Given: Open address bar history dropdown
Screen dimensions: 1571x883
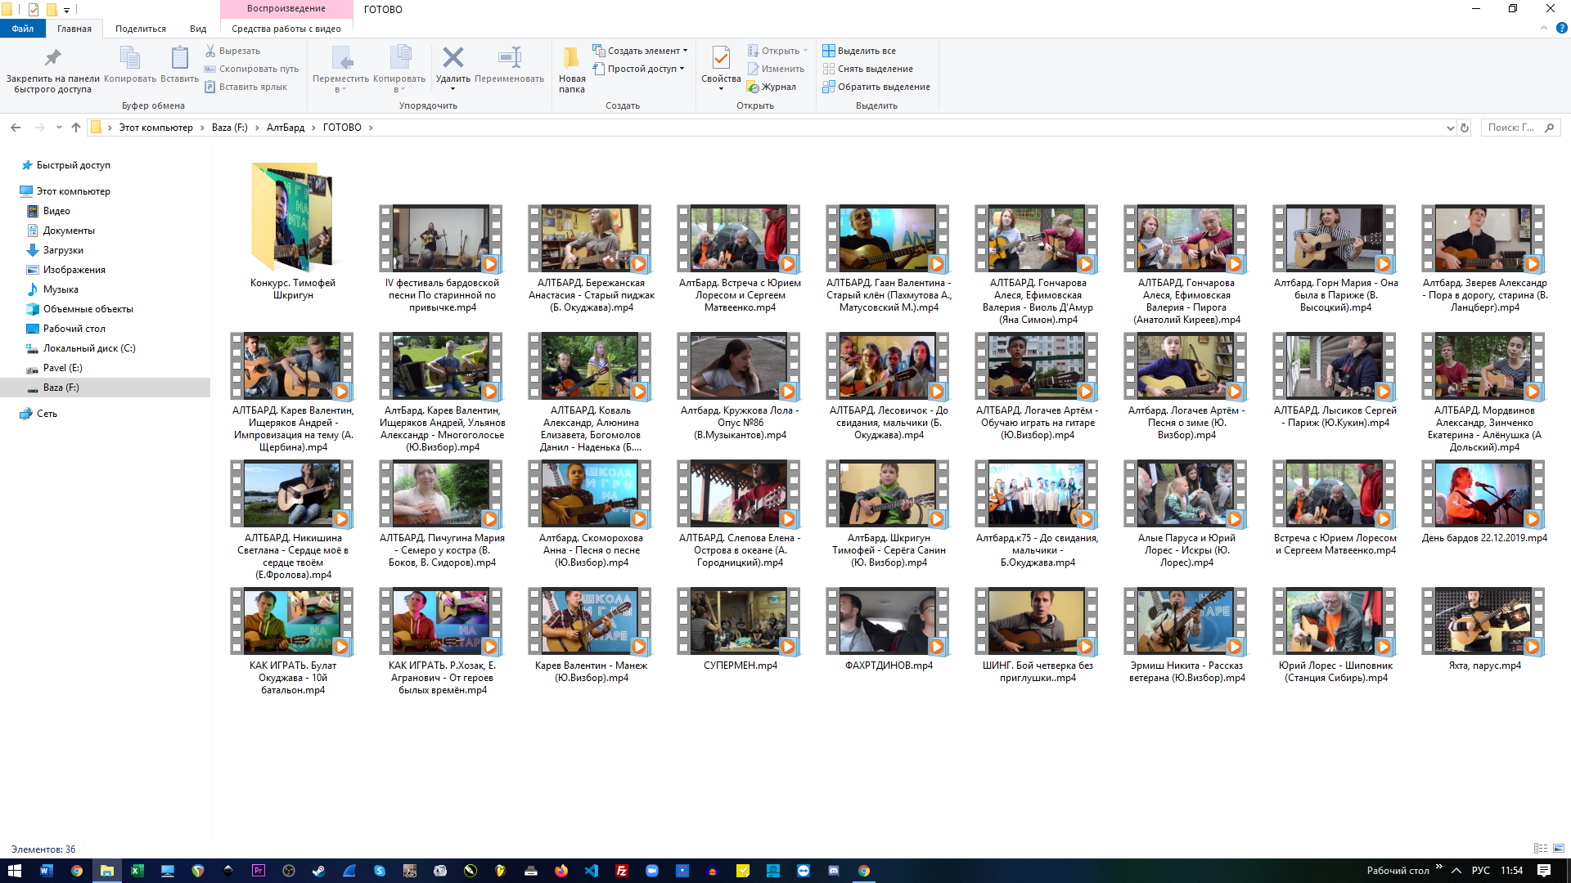Looking at the screenshot, I should pos(1450,128).
